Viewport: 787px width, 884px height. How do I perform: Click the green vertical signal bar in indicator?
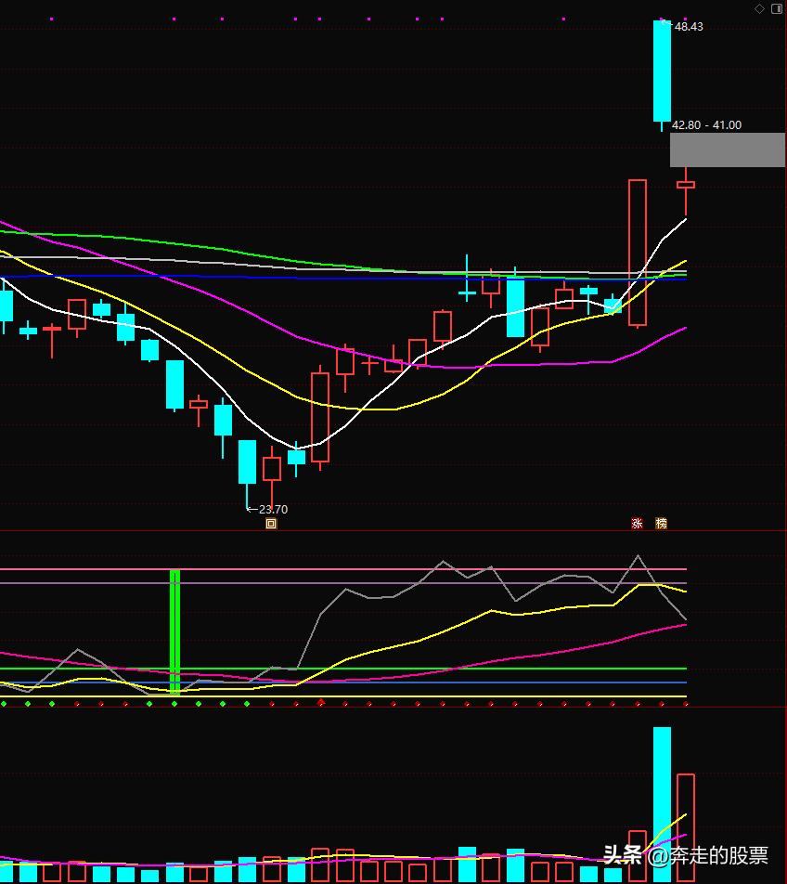(174, 631)
